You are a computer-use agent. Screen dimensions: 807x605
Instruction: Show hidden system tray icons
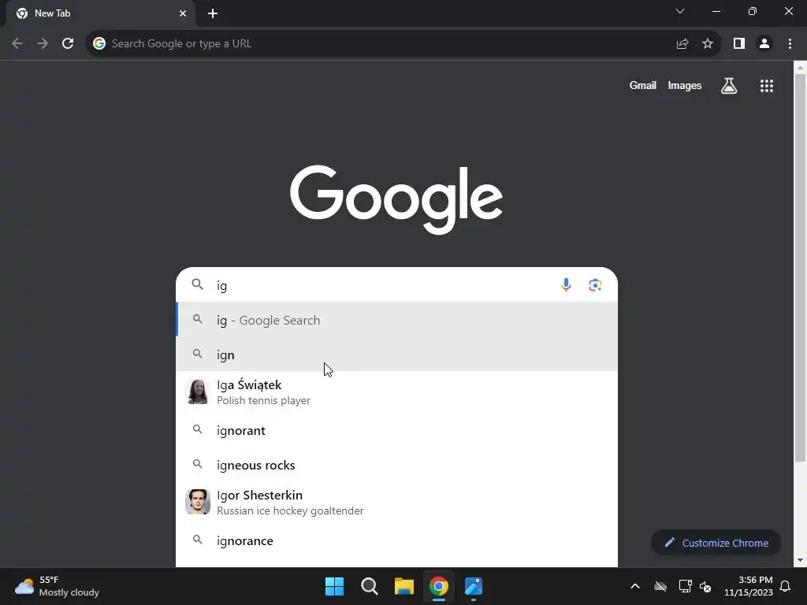pos(635,586)
